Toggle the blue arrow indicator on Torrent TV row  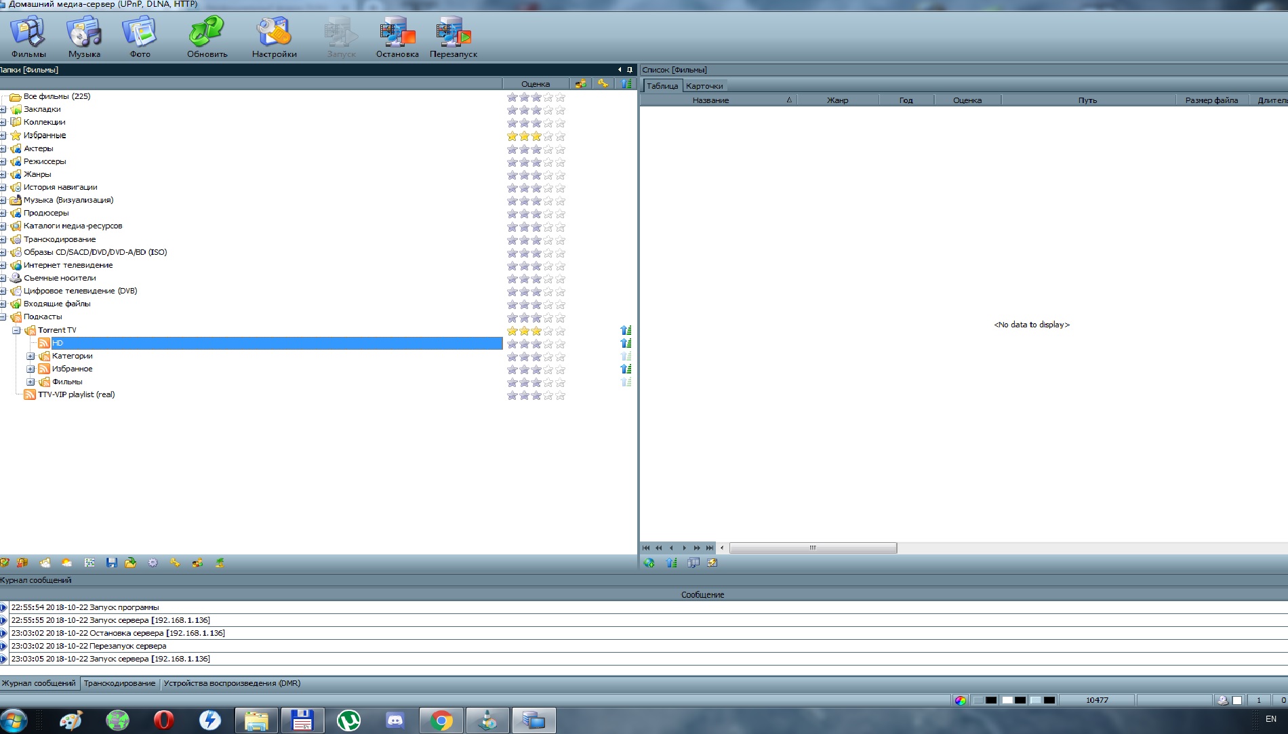point(626,330)
